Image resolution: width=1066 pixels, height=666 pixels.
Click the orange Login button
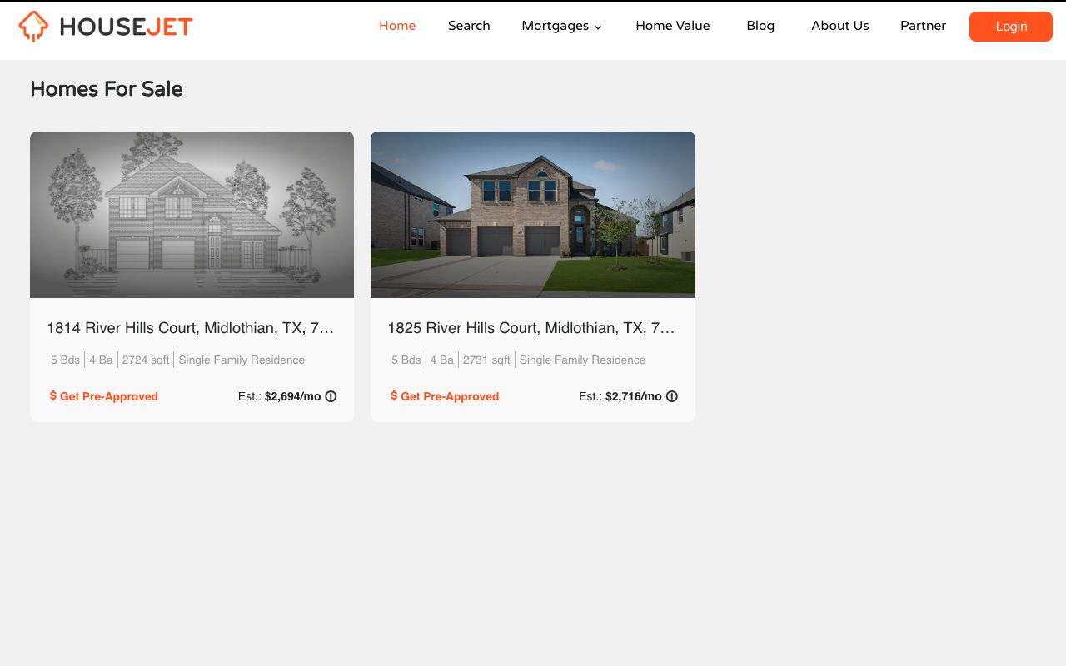pyautogui.click(x=1011, y=27)
